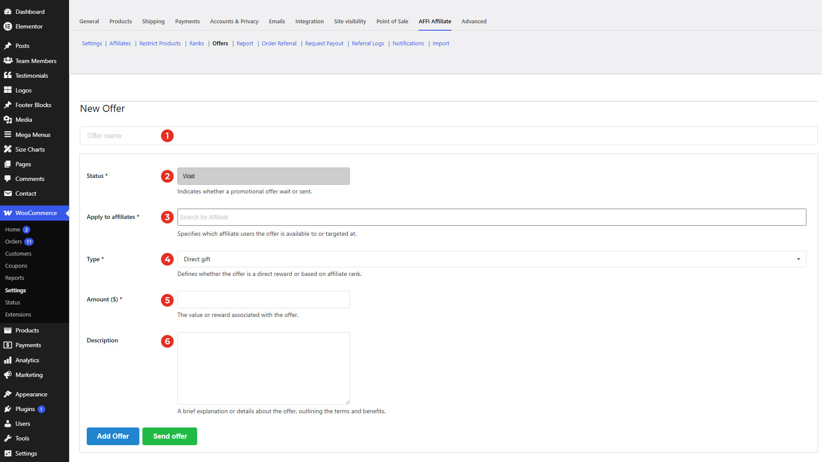
Task: Open the Emails tab
Action: tap(277, 21)
